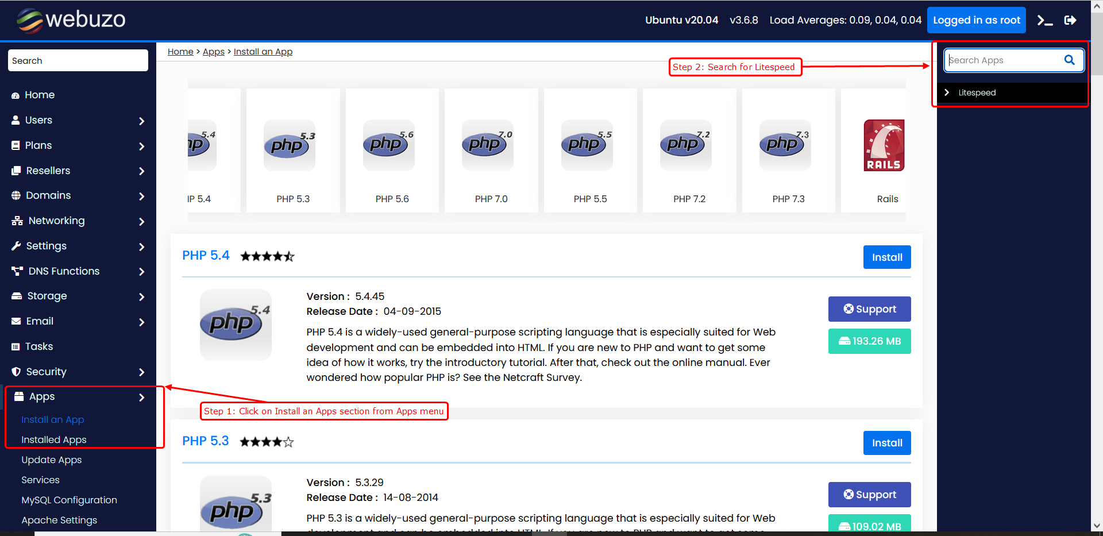Open Installed Apps from sidebar
Image resolution: width=1103 pixels, height=536 pixels.
point(54,439)
